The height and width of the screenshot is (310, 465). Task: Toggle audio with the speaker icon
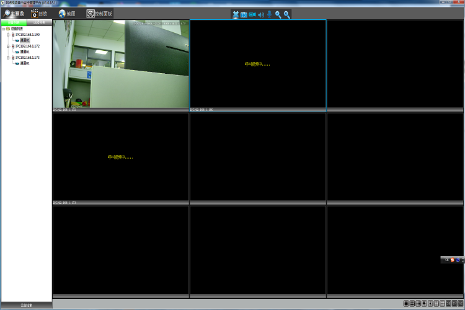point(261,14)
